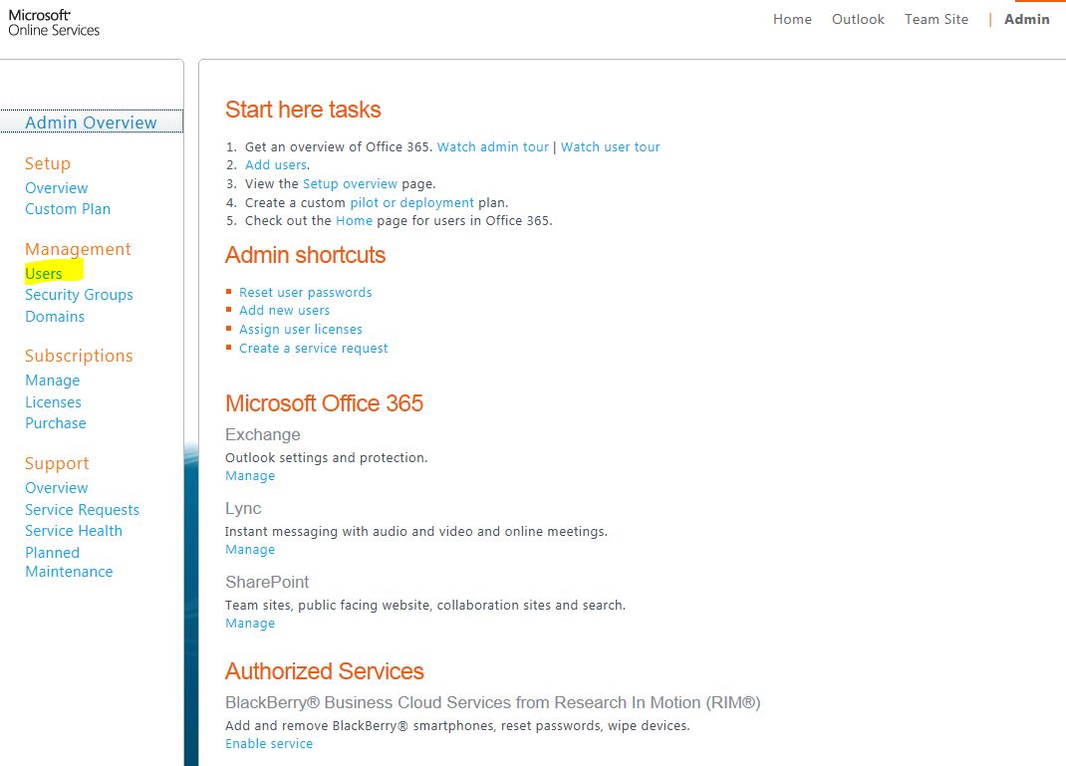The height and width of the screenshot is (766, 1066).
Task: Open Create a service request shortcut
Action: point(314,348)
